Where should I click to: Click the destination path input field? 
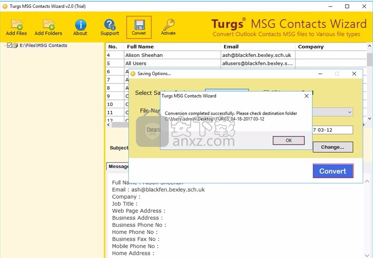coord(332,130)
